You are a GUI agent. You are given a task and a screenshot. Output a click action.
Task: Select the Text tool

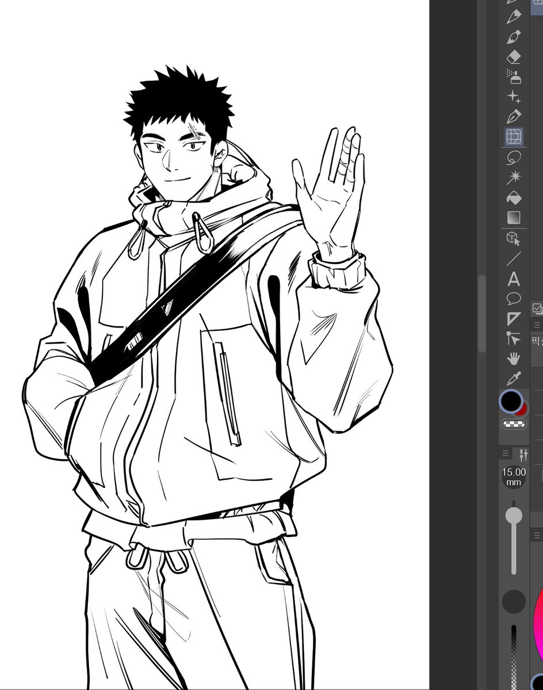[x=514, y=279]
